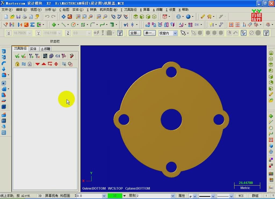Click the 群组 groups button
This screenshot has width=275, height=199.
(255, 196)
